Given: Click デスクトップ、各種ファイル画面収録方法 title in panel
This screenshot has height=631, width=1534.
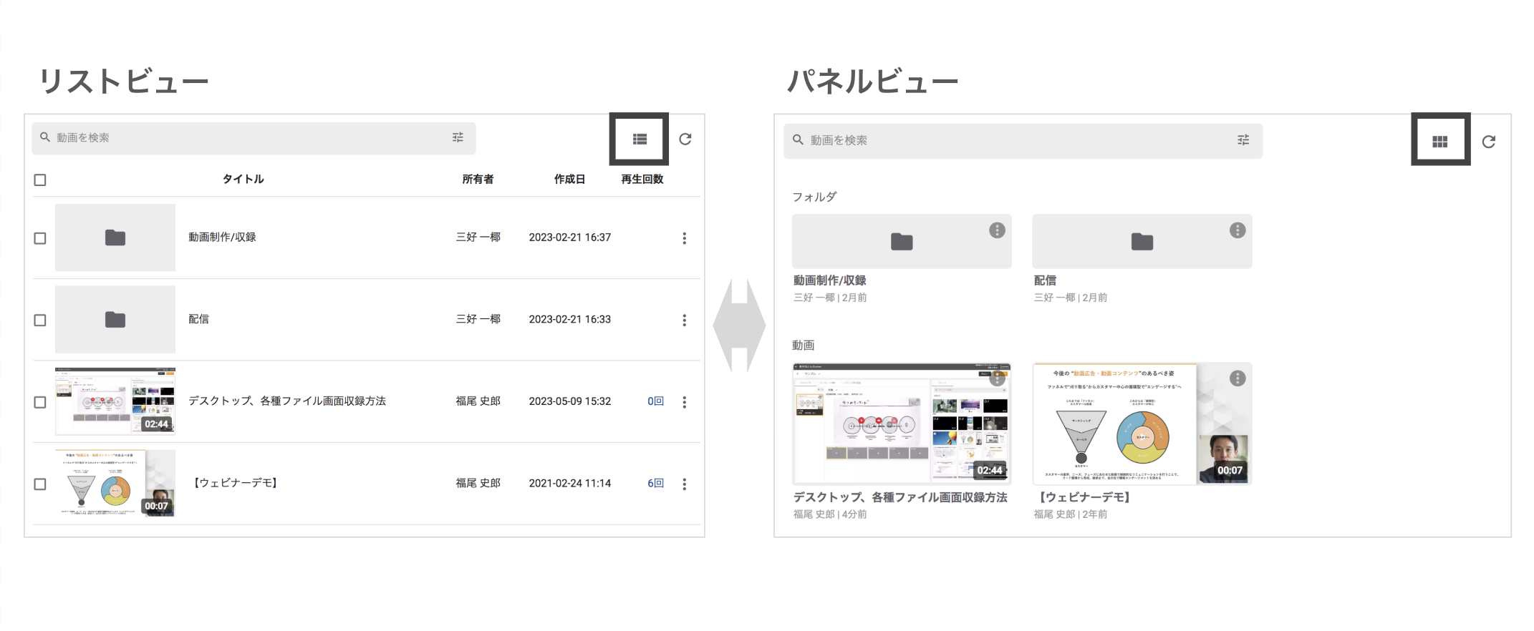Looking at the screenshot, I should (900, 497).
